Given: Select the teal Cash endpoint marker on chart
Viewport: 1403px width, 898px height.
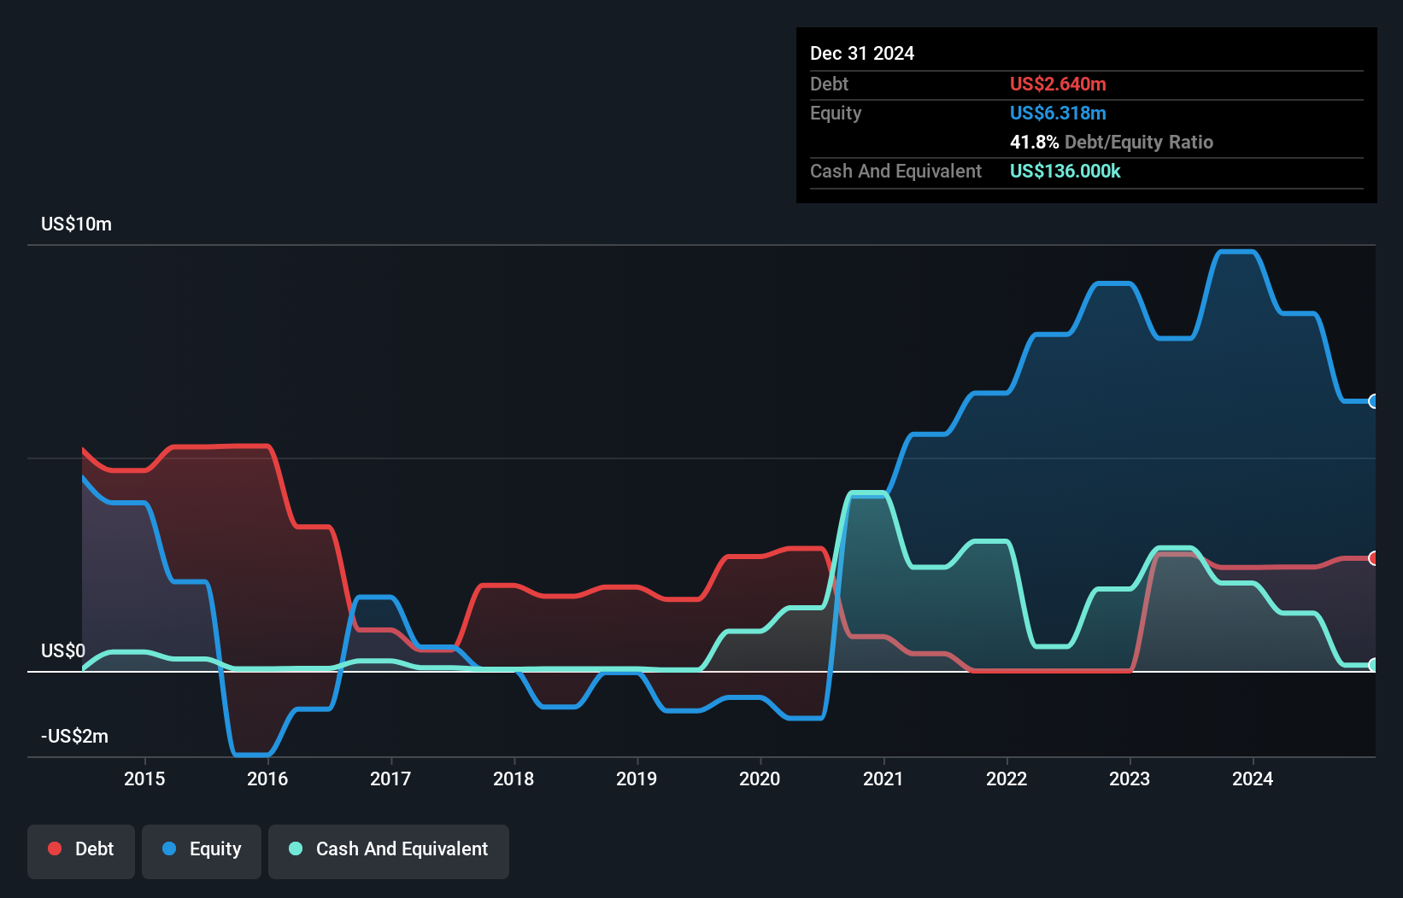Looking at the screenshot, I should point(1373,665).
